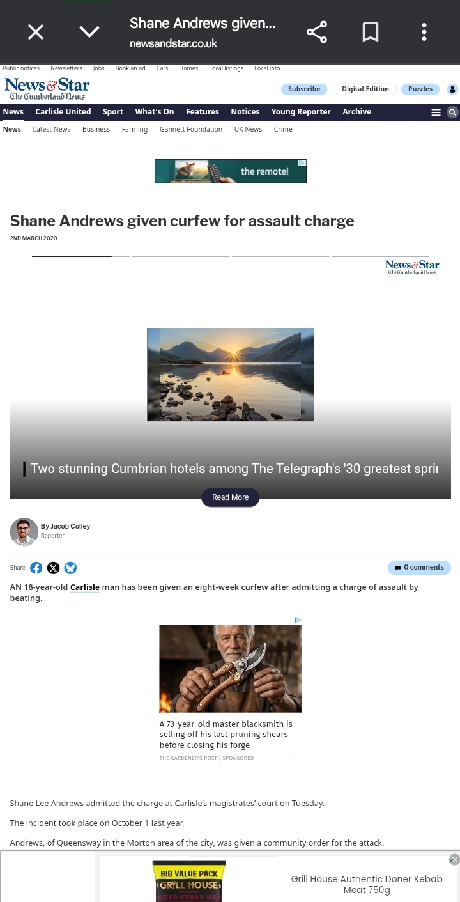Click Read More on hotels story

click(230, 497)
